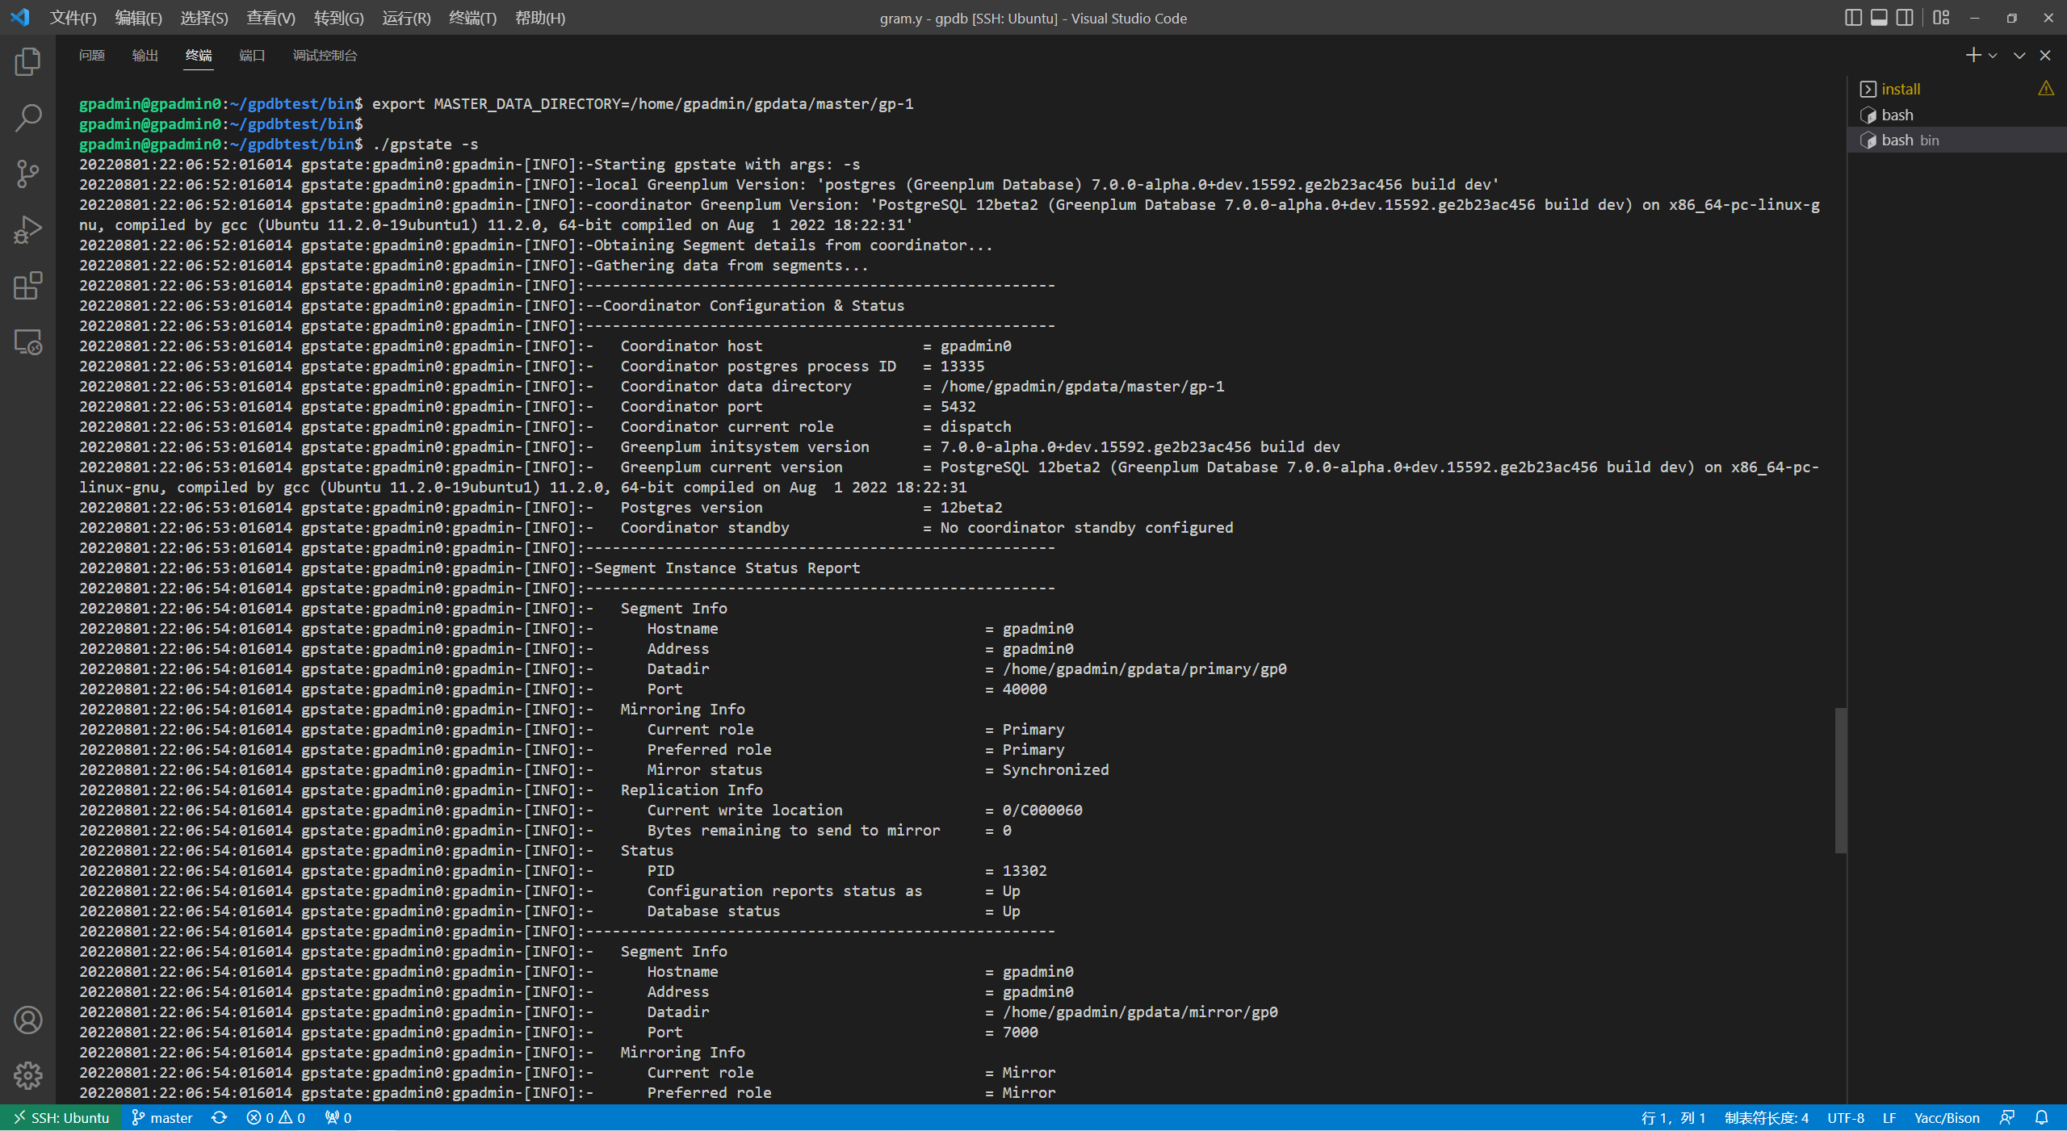Click the LF end-of-line indicator
The width and height of the screenshot is (2067, 1131).
pos(1889,1118)
